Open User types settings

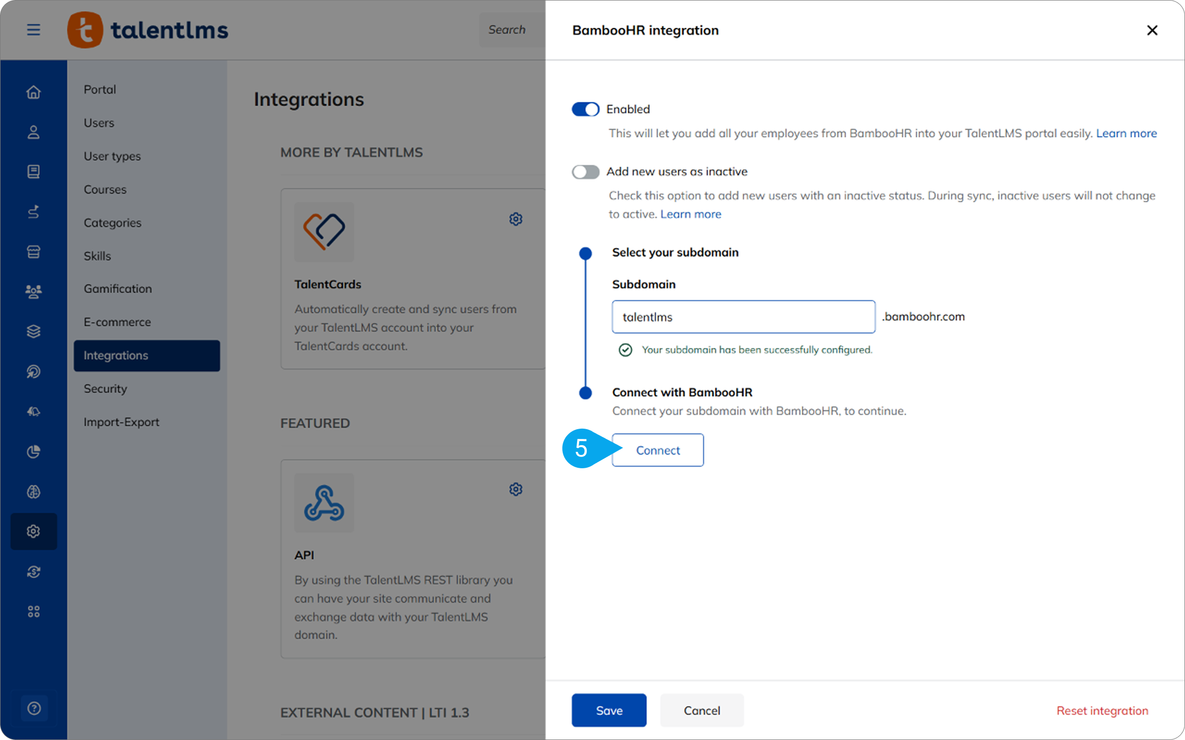[x=112, y=156]
